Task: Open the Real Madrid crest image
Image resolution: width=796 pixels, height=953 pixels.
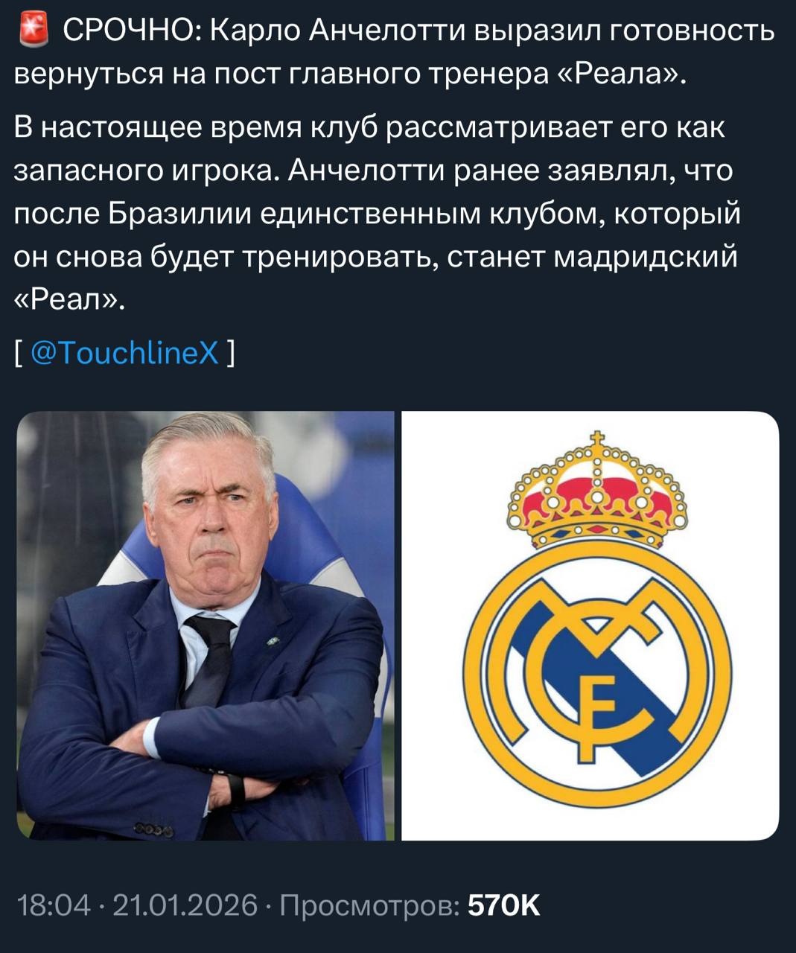Action: pyautogui.click(x=590, y=625)
